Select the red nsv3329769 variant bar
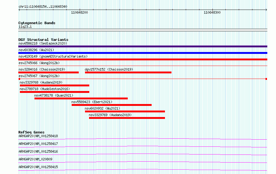 (x=127, y=118)
